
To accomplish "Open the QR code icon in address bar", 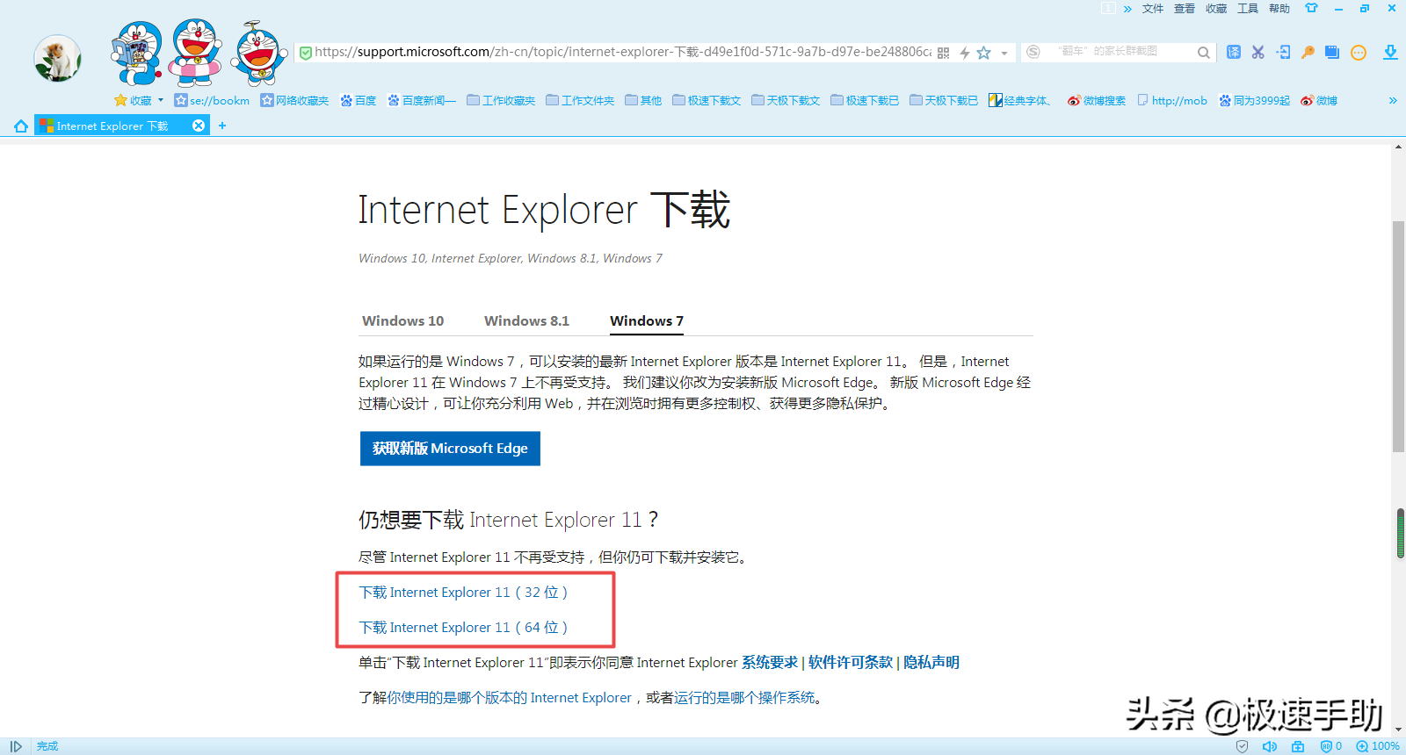I will click(x=943, y=53).
